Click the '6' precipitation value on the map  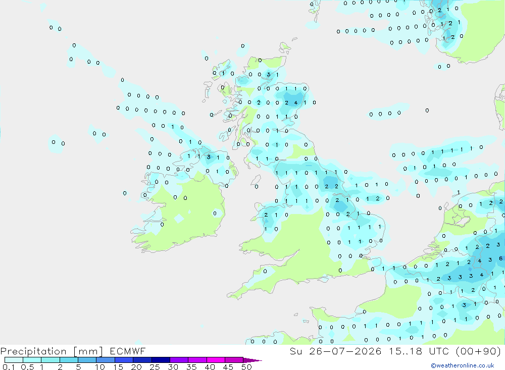point(501,258)
